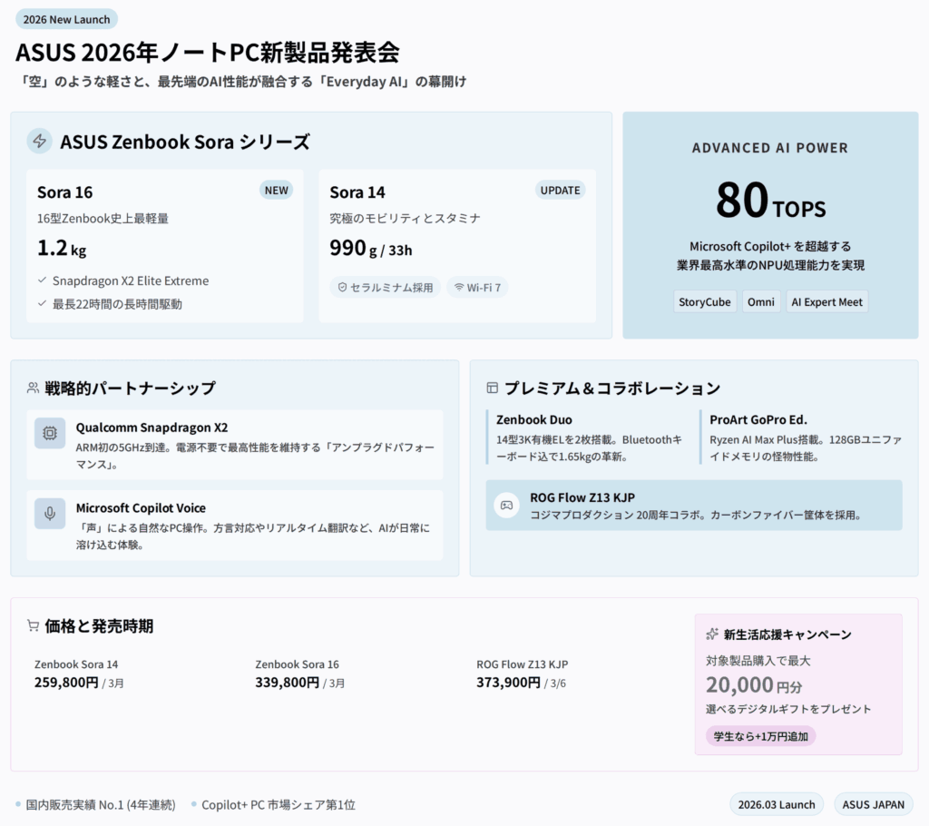Click the people icon beside 戦略的パートナーシップ

pos(34,388)
